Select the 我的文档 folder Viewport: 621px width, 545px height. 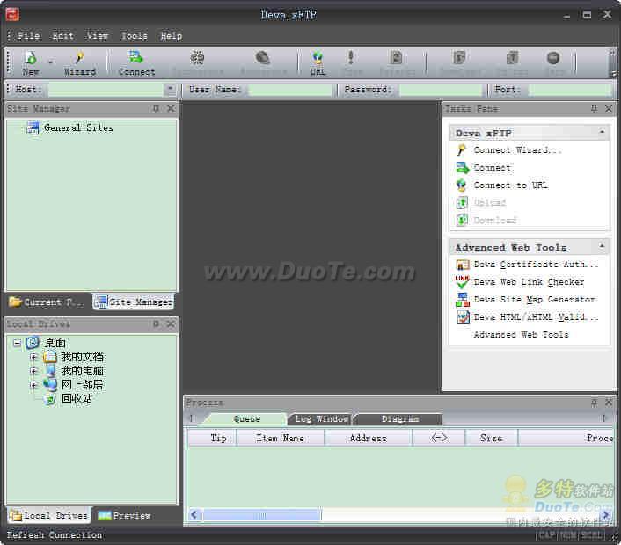point(83,357)
